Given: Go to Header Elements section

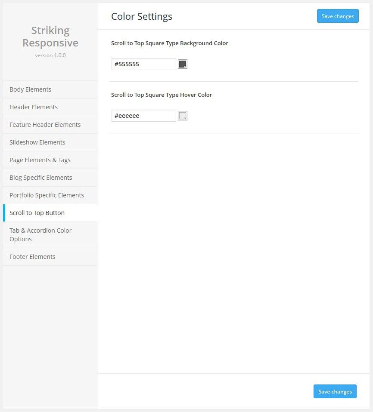Looking at the screenshot, I should click(x=34, y=107).
